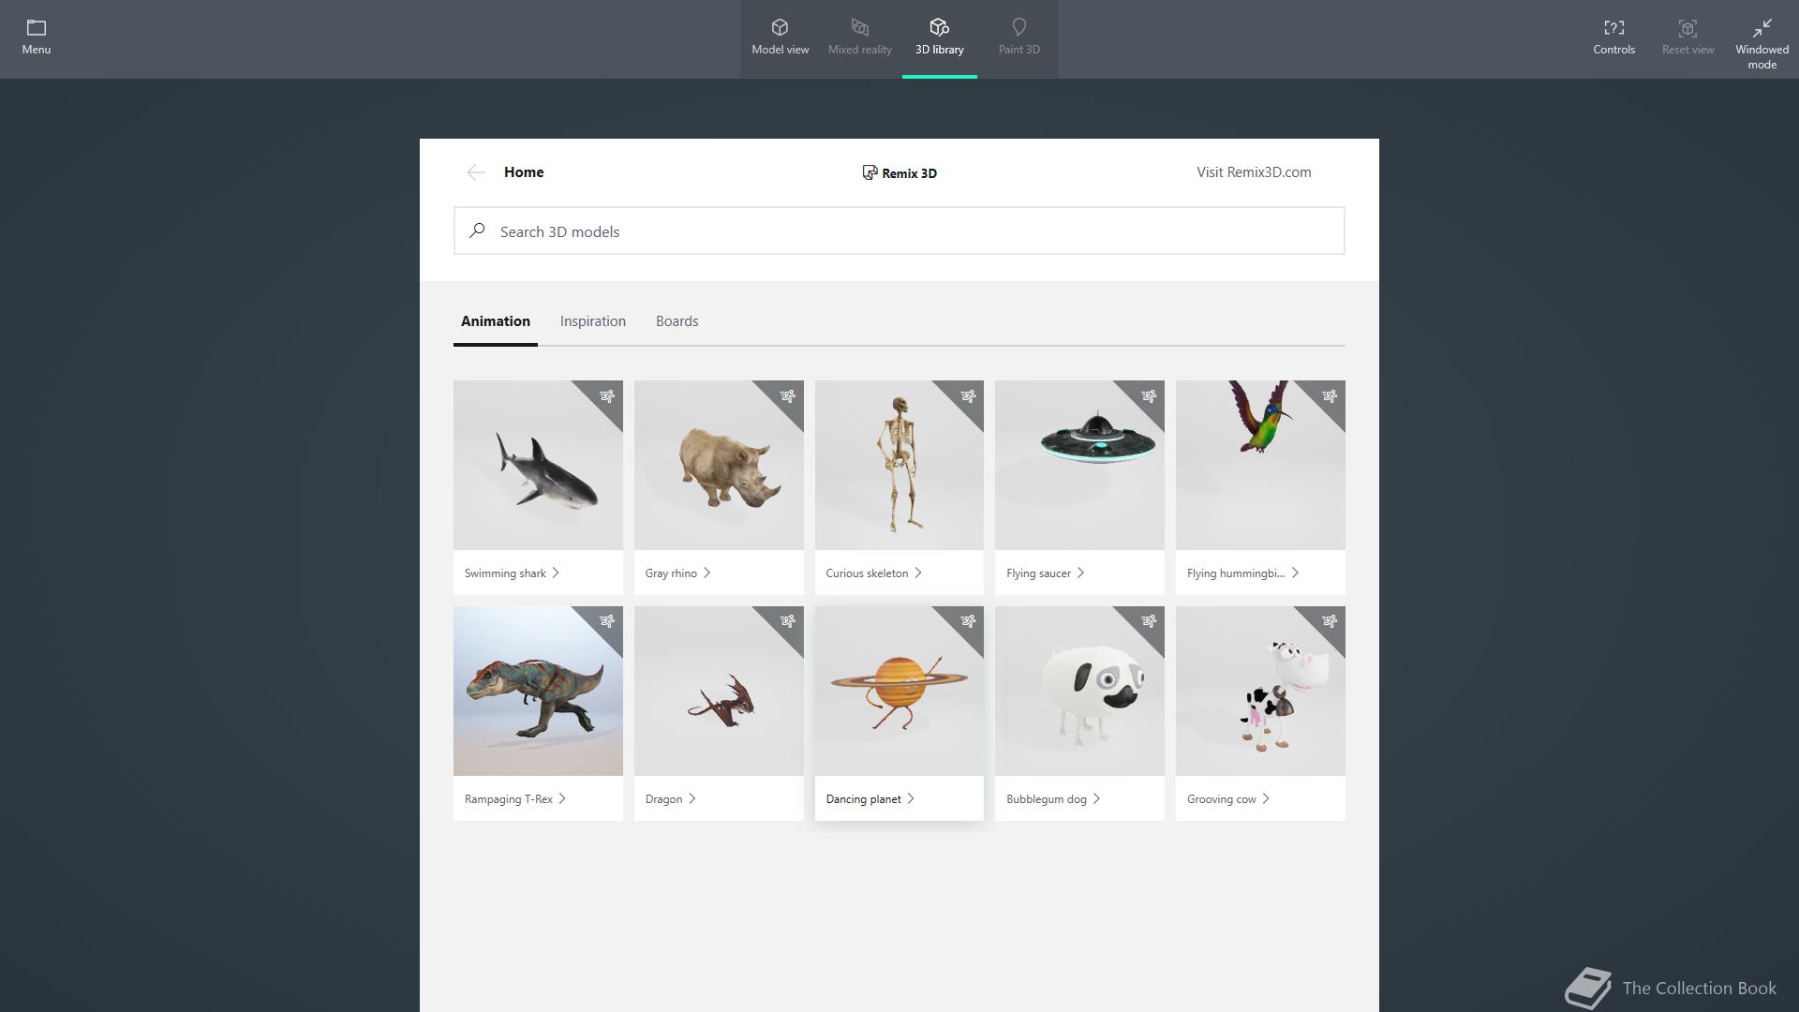
Task: Click the 'Flying saucer' label
Action: (x=1038, y=573)
